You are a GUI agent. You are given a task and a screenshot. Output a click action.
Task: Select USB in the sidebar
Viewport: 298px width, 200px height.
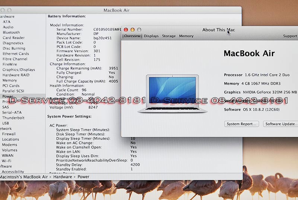click(6, 123)
